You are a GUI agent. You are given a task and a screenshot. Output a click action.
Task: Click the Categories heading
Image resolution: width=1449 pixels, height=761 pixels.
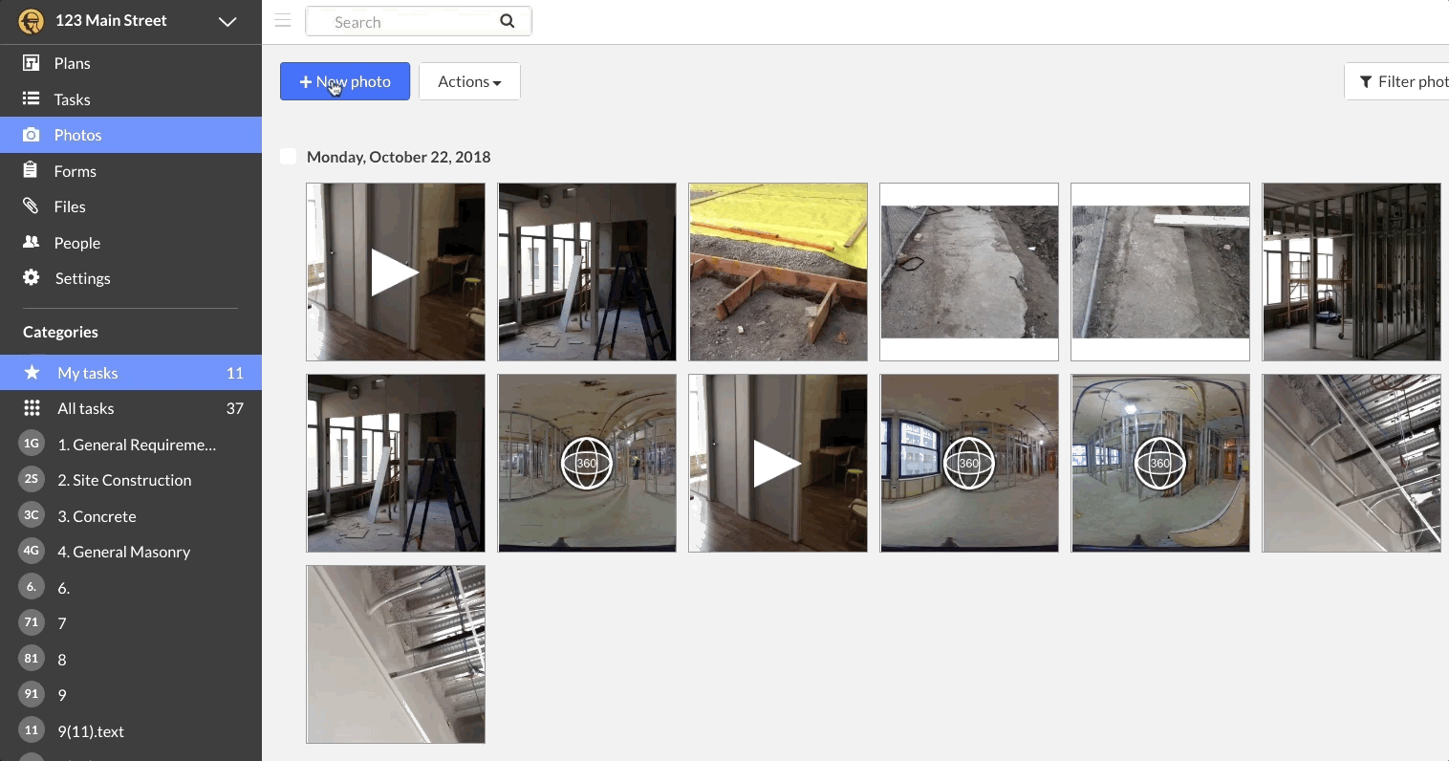click(x=60, y=332)
